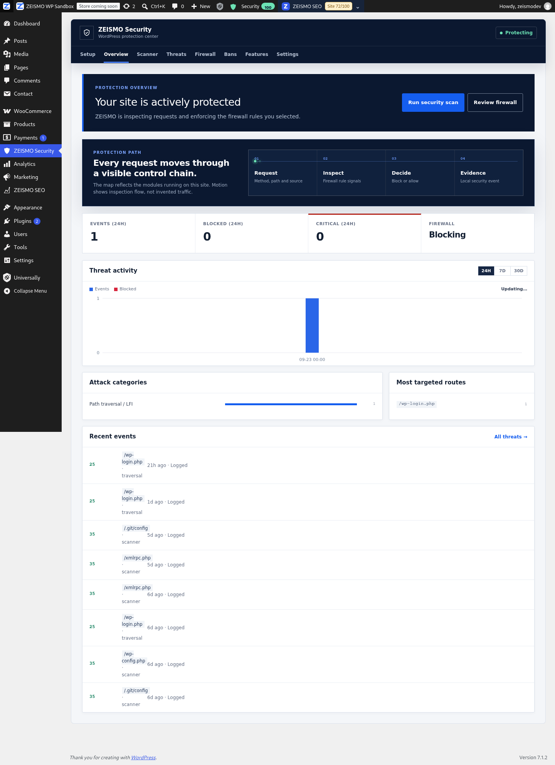
Task: Open the ZEISMO WP Sandbox site menu
Action: pos(45,6)
